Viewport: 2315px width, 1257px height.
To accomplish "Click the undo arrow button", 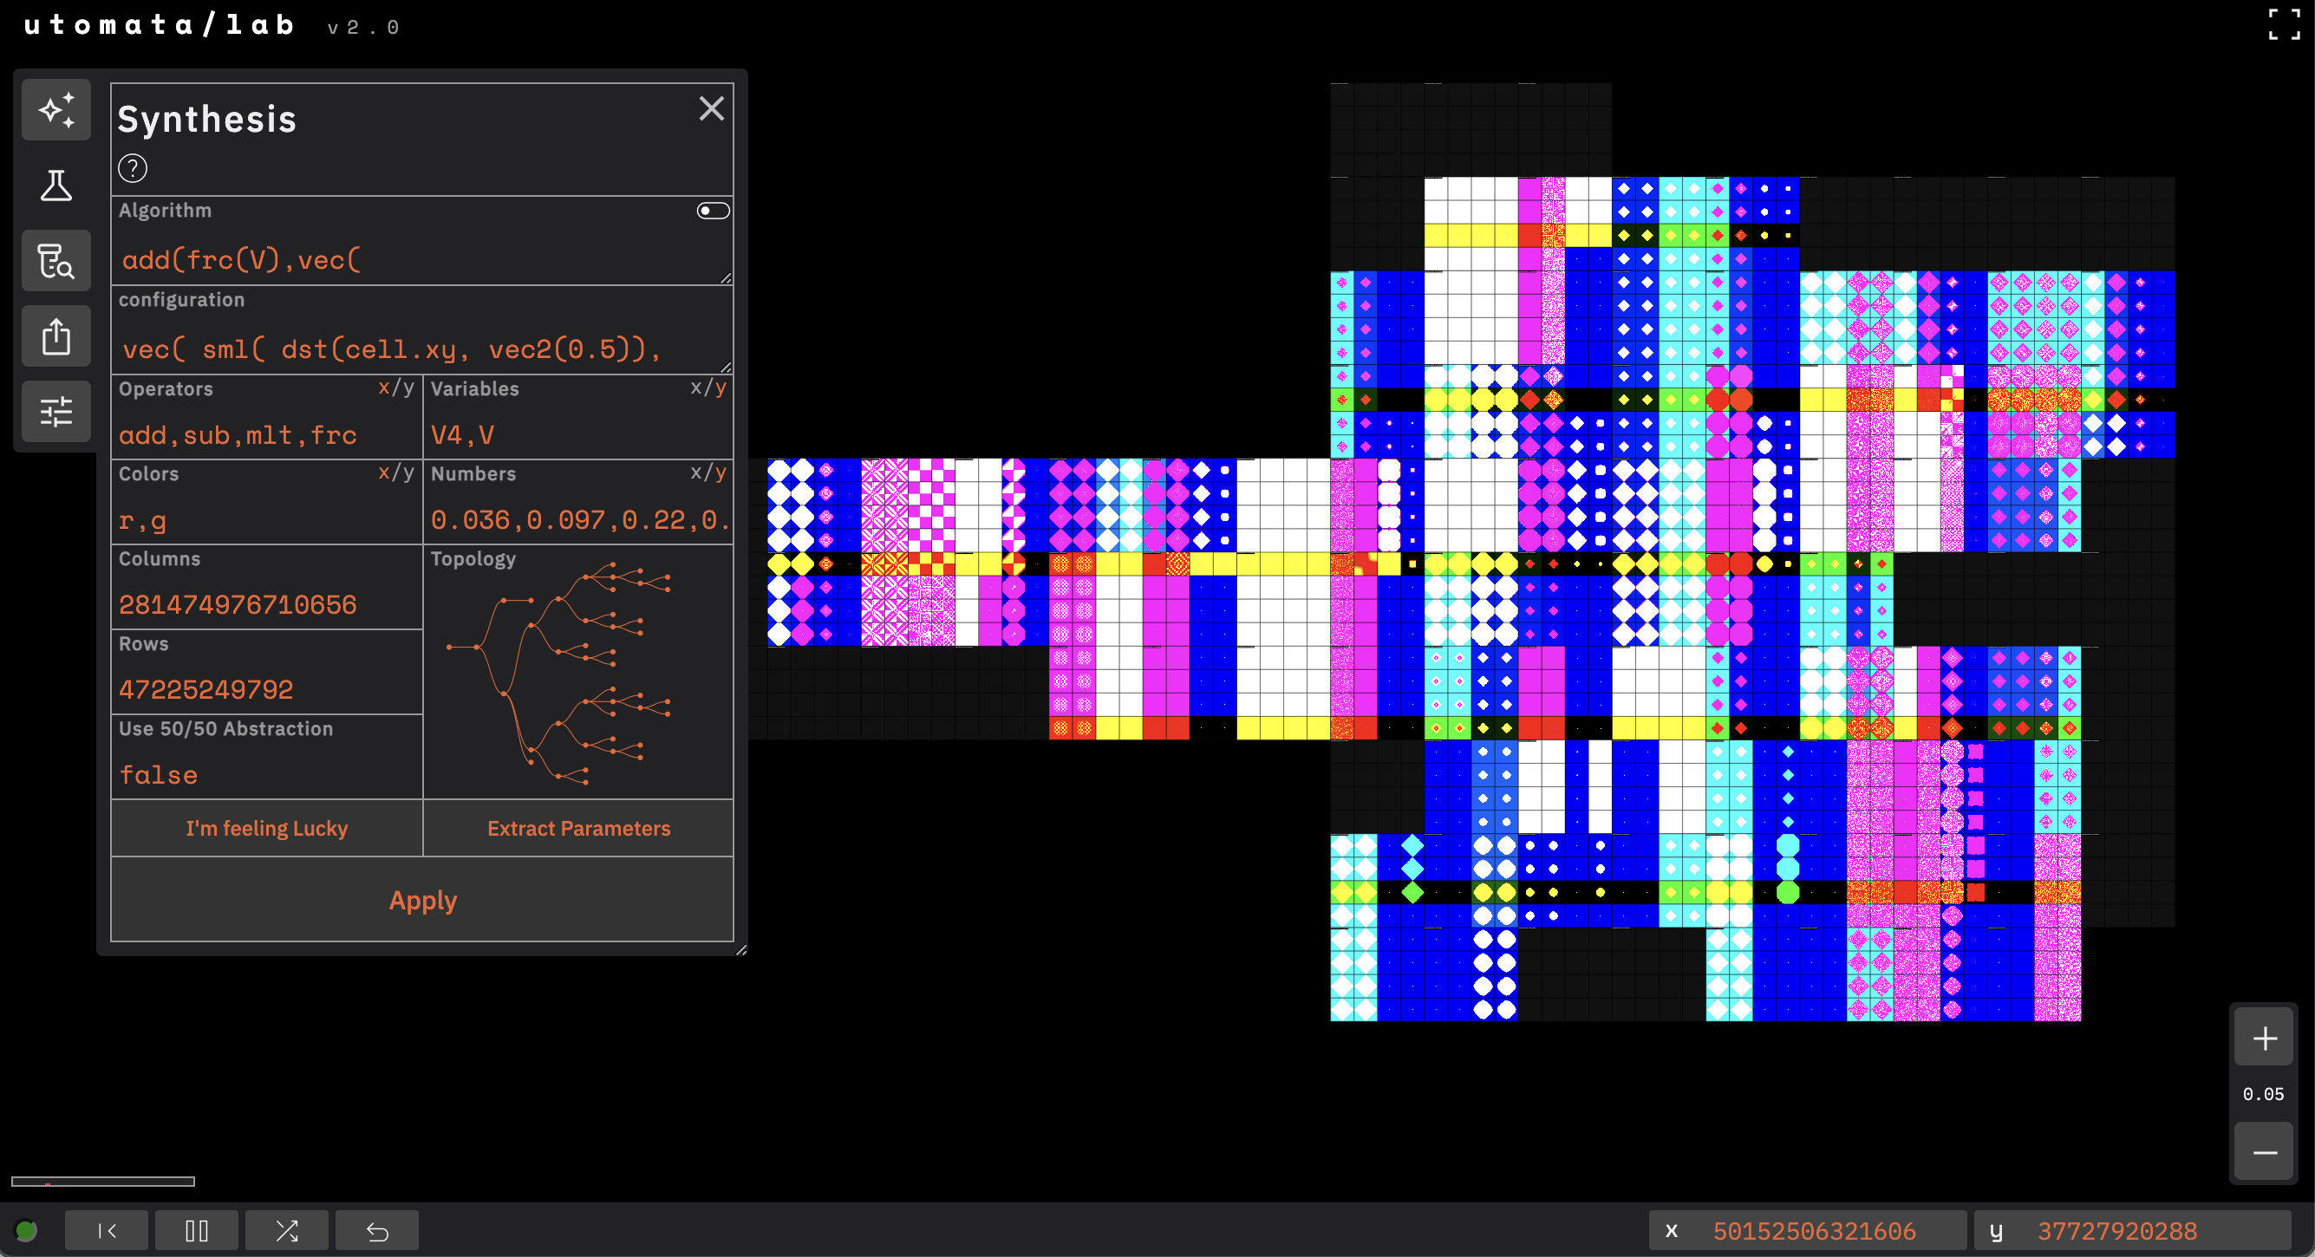I will pos(376,1230).
